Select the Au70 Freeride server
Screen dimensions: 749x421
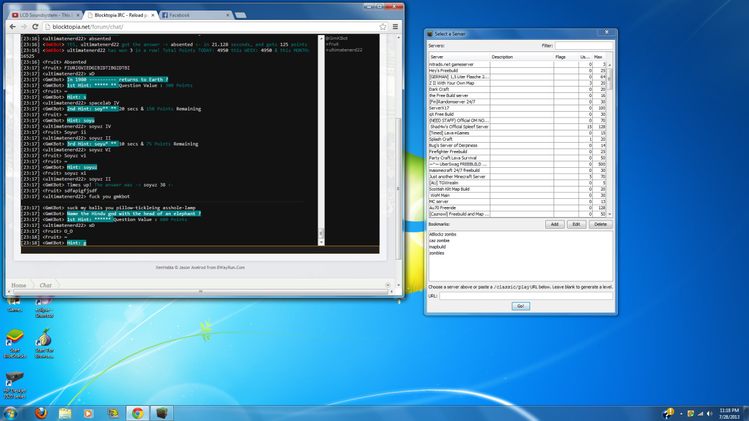coord(517,208)
